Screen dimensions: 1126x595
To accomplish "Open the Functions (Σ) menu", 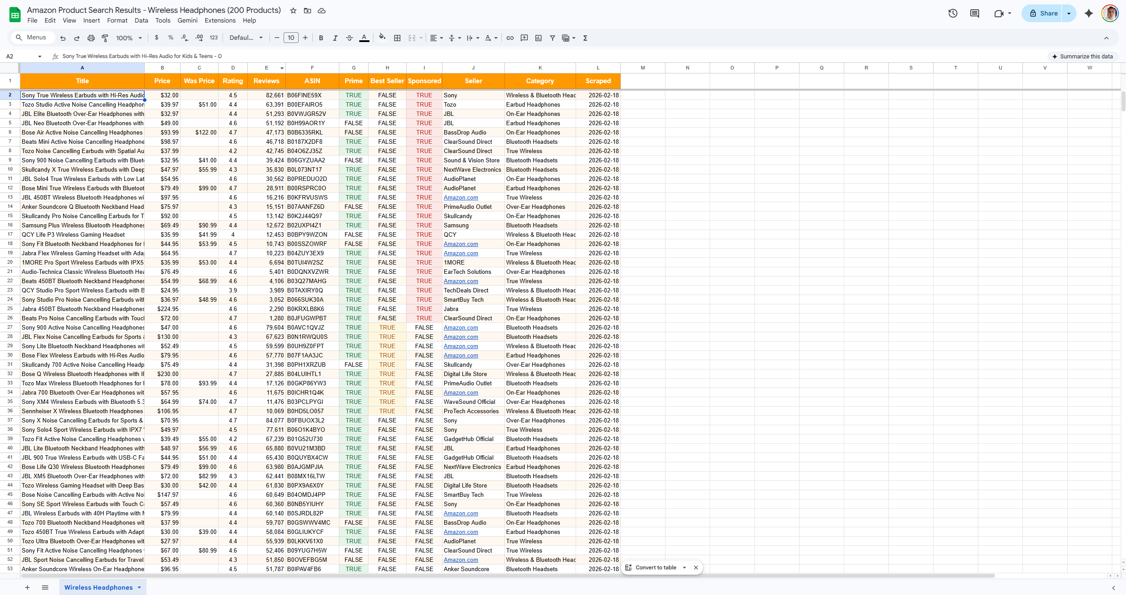I will [x=585, y=38].
